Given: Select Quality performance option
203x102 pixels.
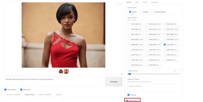Looking at the screenshot, I should pyautogui.click(x=144, y=12).
